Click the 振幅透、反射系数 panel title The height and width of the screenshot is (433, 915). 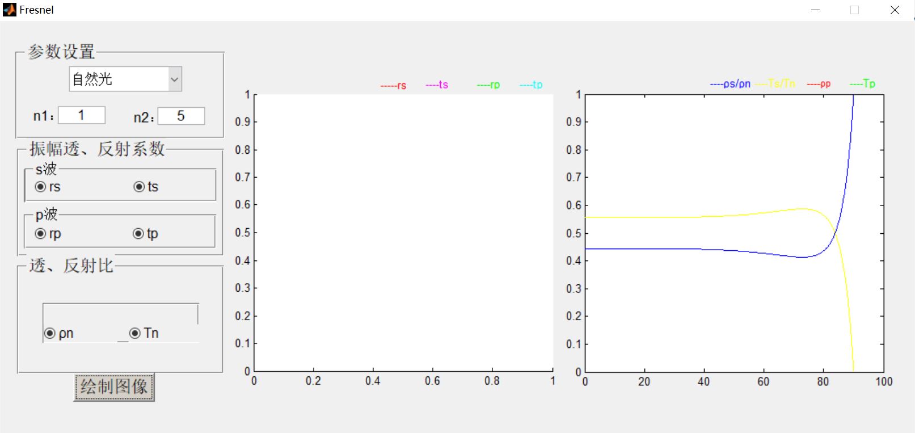97,149
